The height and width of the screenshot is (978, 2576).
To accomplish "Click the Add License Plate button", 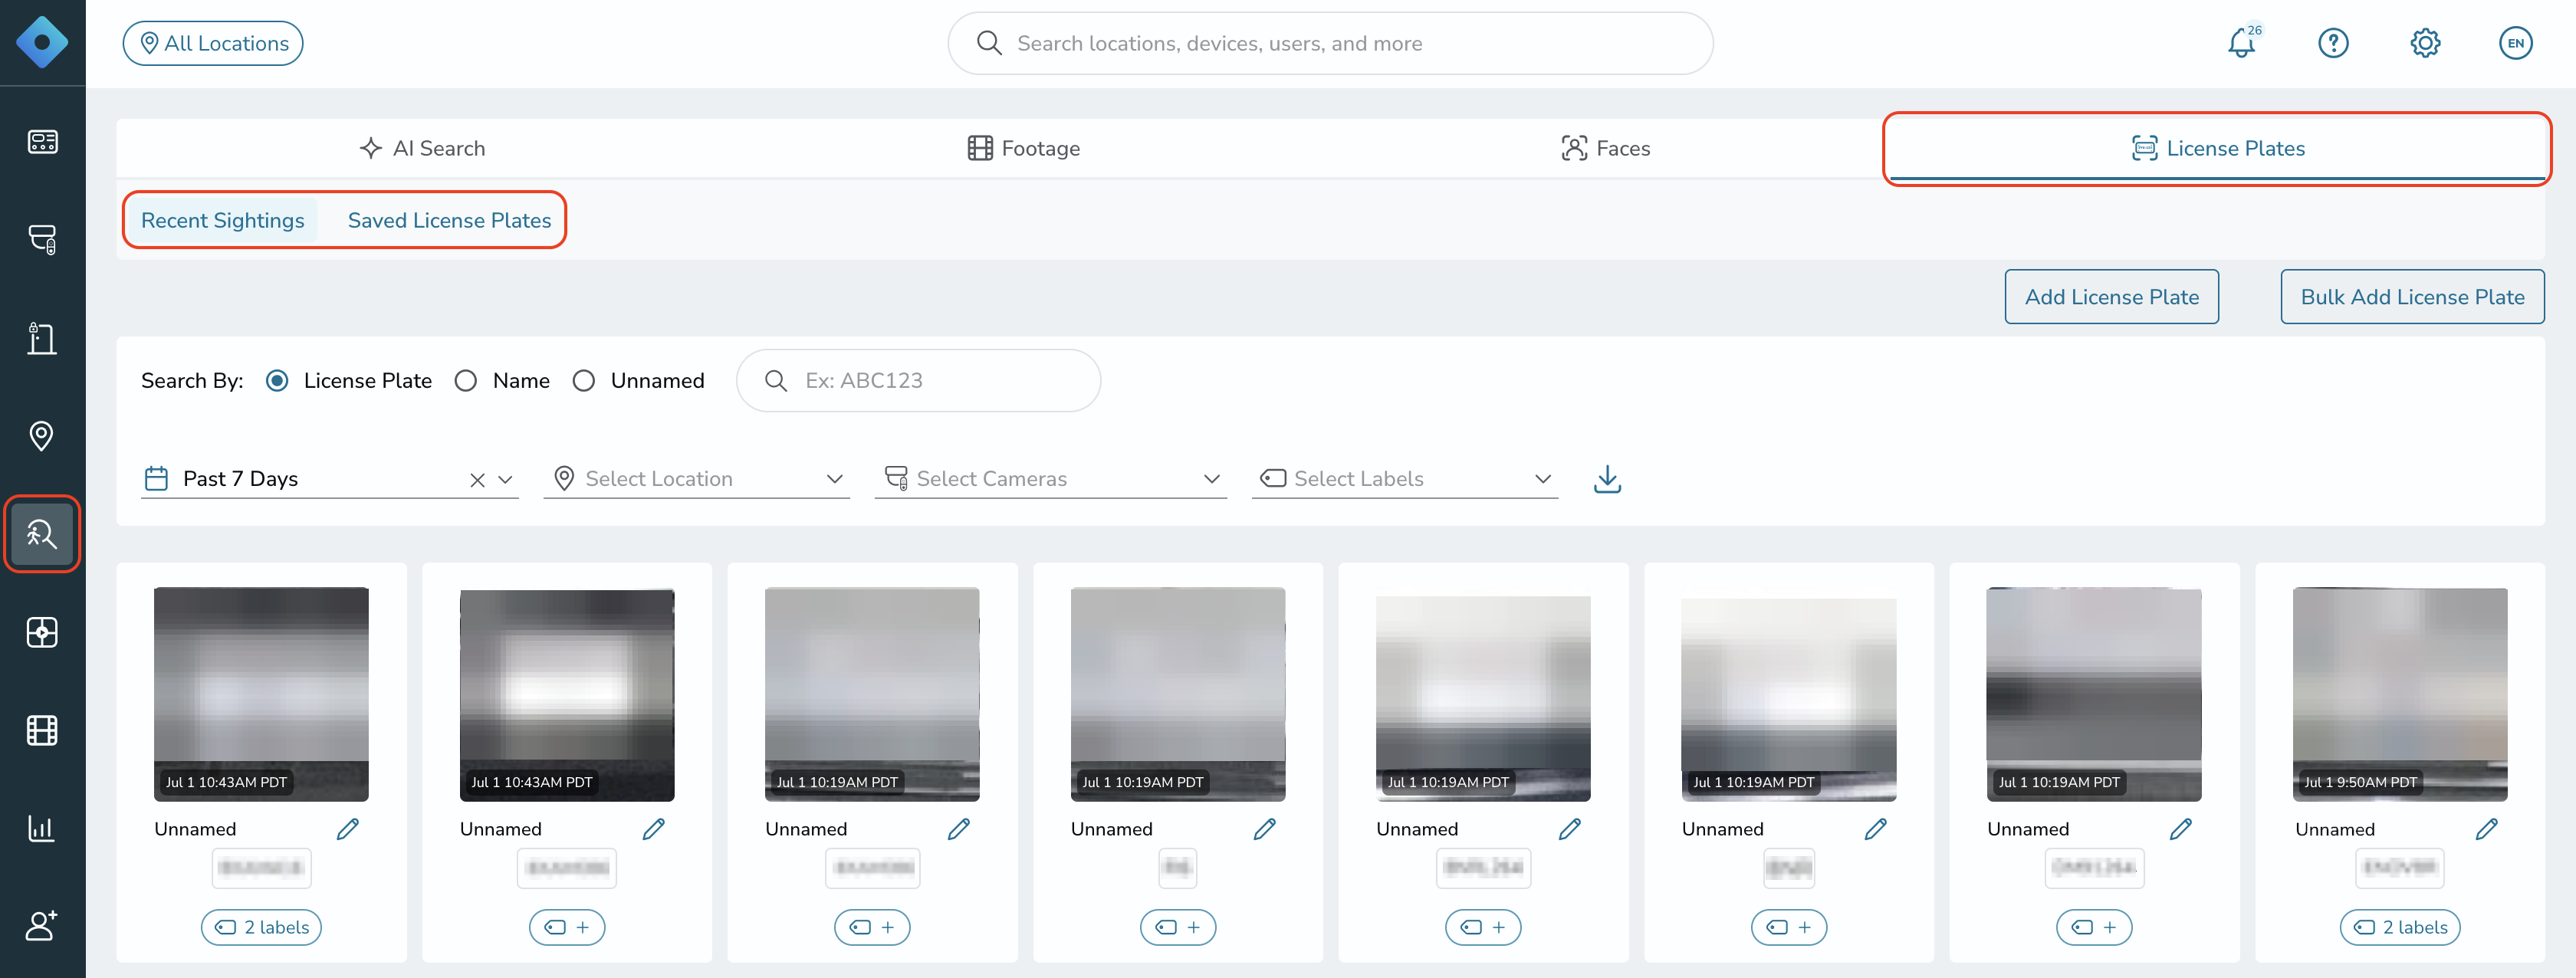I will [2111, 297].
